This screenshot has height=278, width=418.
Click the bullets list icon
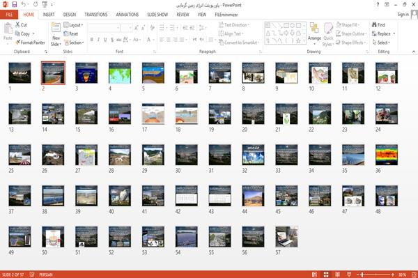(162, 28)
